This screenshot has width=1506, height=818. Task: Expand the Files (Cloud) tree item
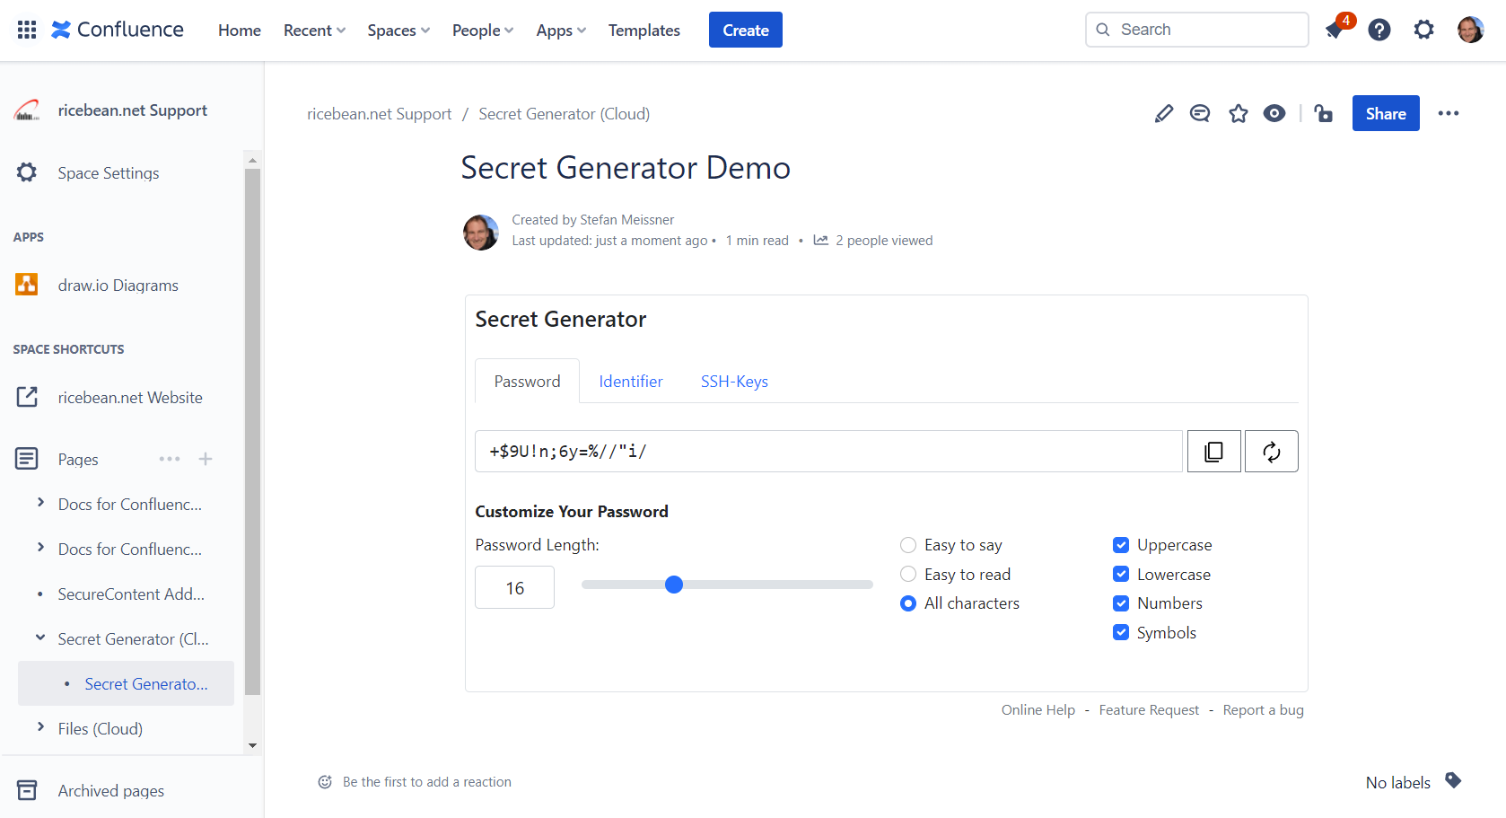click(40, 727)
